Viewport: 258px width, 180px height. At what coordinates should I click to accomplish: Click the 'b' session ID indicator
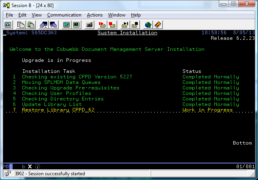pyautogui.click(x=24, y=167)
